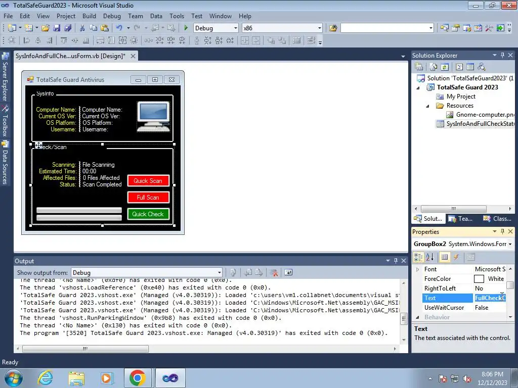Align Lefts using the layout toolbar icon

[27, 40]
